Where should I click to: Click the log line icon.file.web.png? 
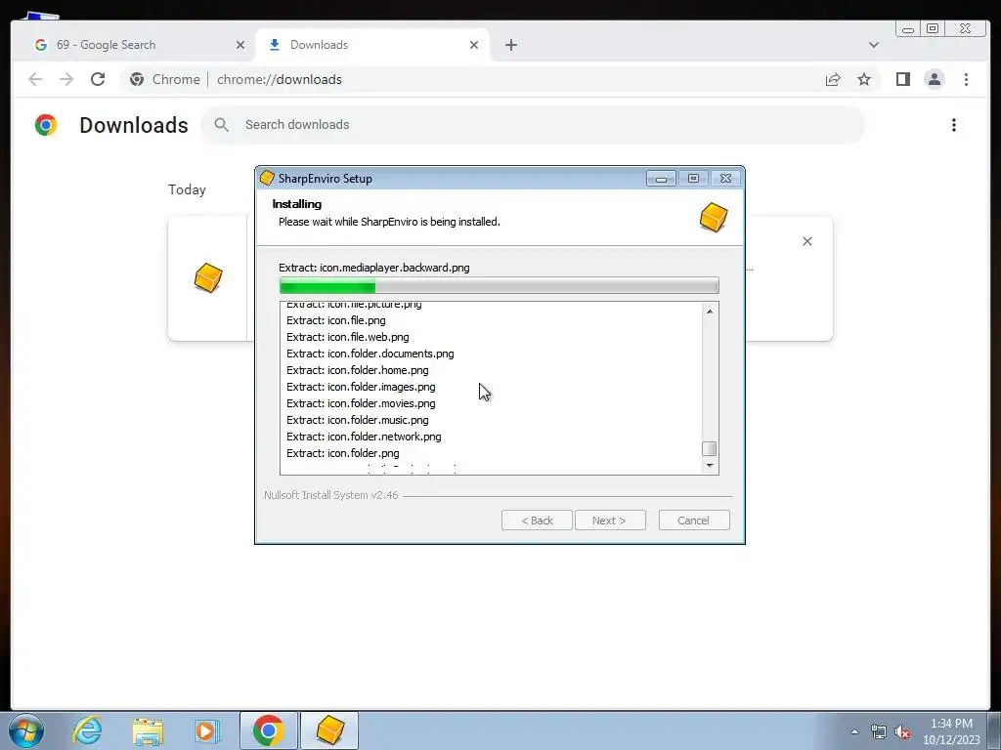click(x=348, y=337)
